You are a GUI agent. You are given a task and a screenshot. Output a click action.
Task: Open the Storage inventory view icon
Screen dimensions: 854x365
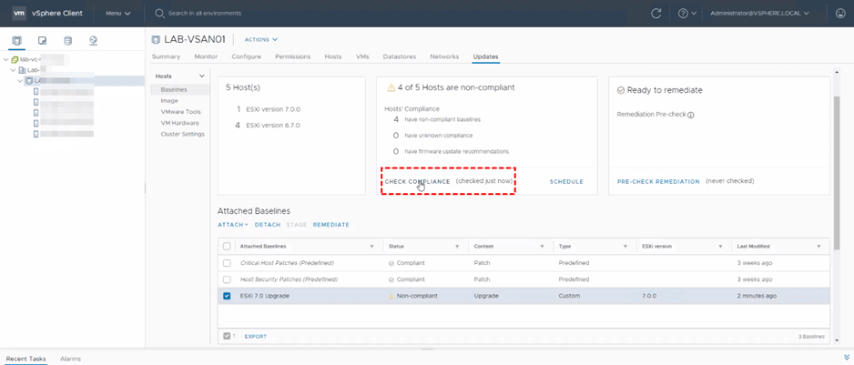[x=67, y=41]
